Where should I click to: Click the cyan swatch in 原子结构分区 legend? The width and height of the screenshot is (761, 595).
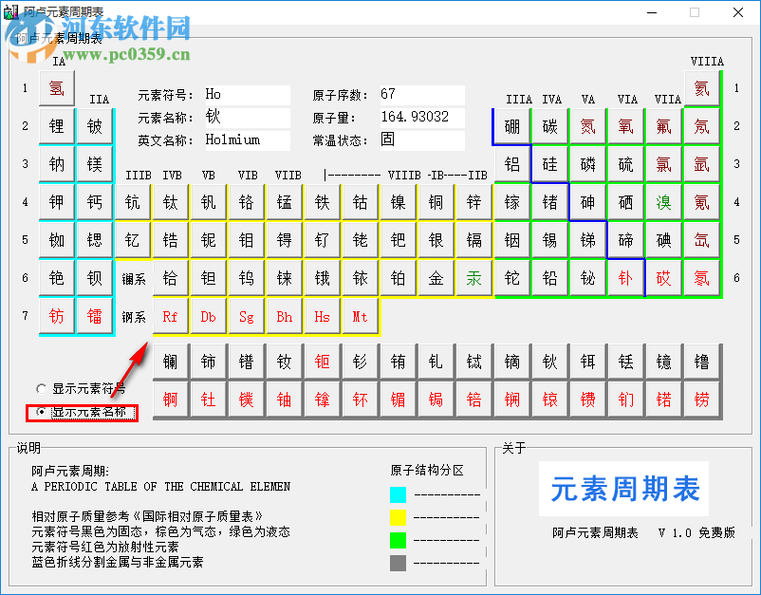(398, 493)
